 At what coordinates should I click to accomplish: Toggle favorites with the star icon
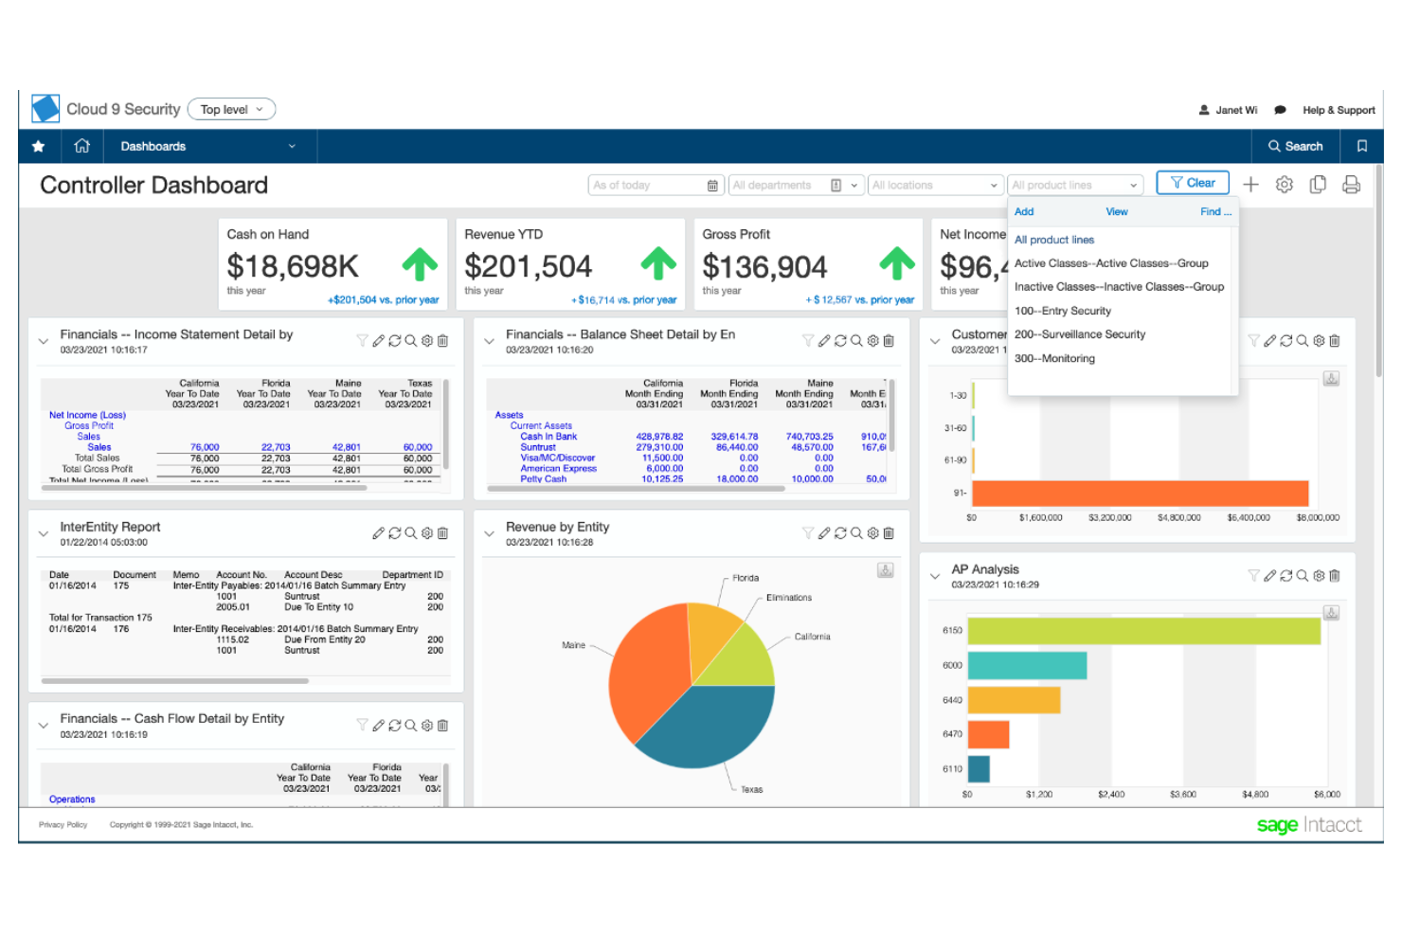pyautogui.click(x=38, y=146)
